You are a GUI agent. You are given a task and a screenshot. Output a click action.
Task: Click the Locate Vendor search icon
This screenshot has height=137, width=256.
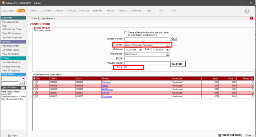point(173,39)
